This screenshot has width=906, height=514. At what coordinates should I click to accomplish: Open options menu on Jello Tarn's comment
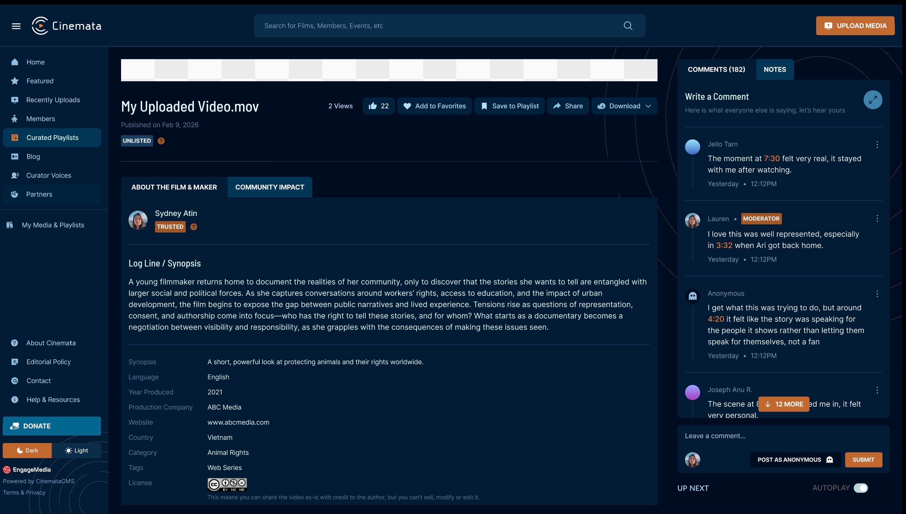point(877,144)
